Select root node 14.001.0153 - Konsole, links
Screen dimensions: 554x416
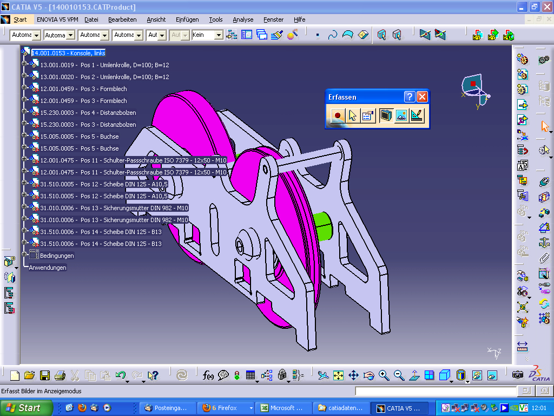(68, 53)
